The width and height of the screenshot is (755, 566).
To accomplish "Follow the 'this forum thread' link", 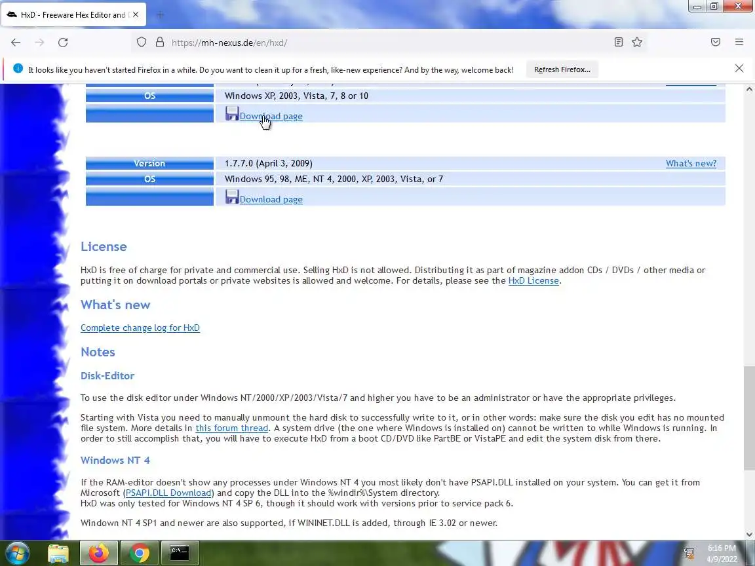I will tap(231, 428).
